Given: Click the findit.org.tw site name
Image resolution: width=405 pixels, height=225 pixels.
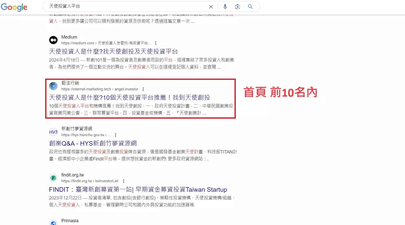Looking at the screenshot, I should (73, 175).
